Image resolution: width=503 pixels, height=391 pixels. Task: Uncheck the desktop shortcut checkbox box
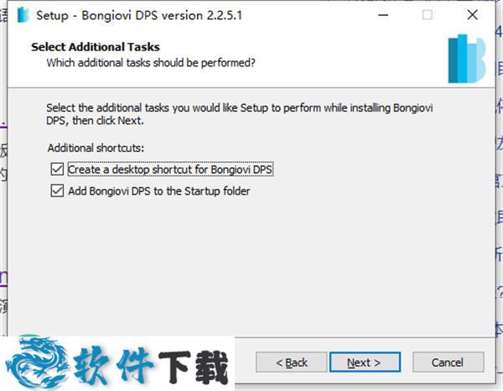click(x=57, y=169)
